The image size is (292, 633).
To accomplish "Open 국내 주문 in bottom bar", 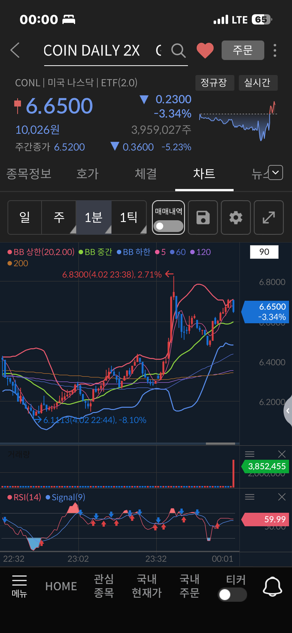I will tap(189, 586).
